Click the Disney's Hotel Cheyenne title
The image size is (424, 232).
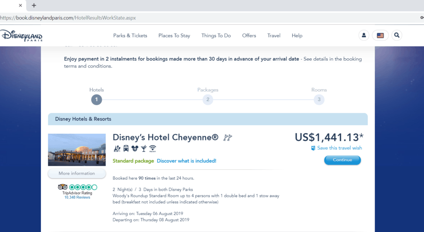(166, 137)
